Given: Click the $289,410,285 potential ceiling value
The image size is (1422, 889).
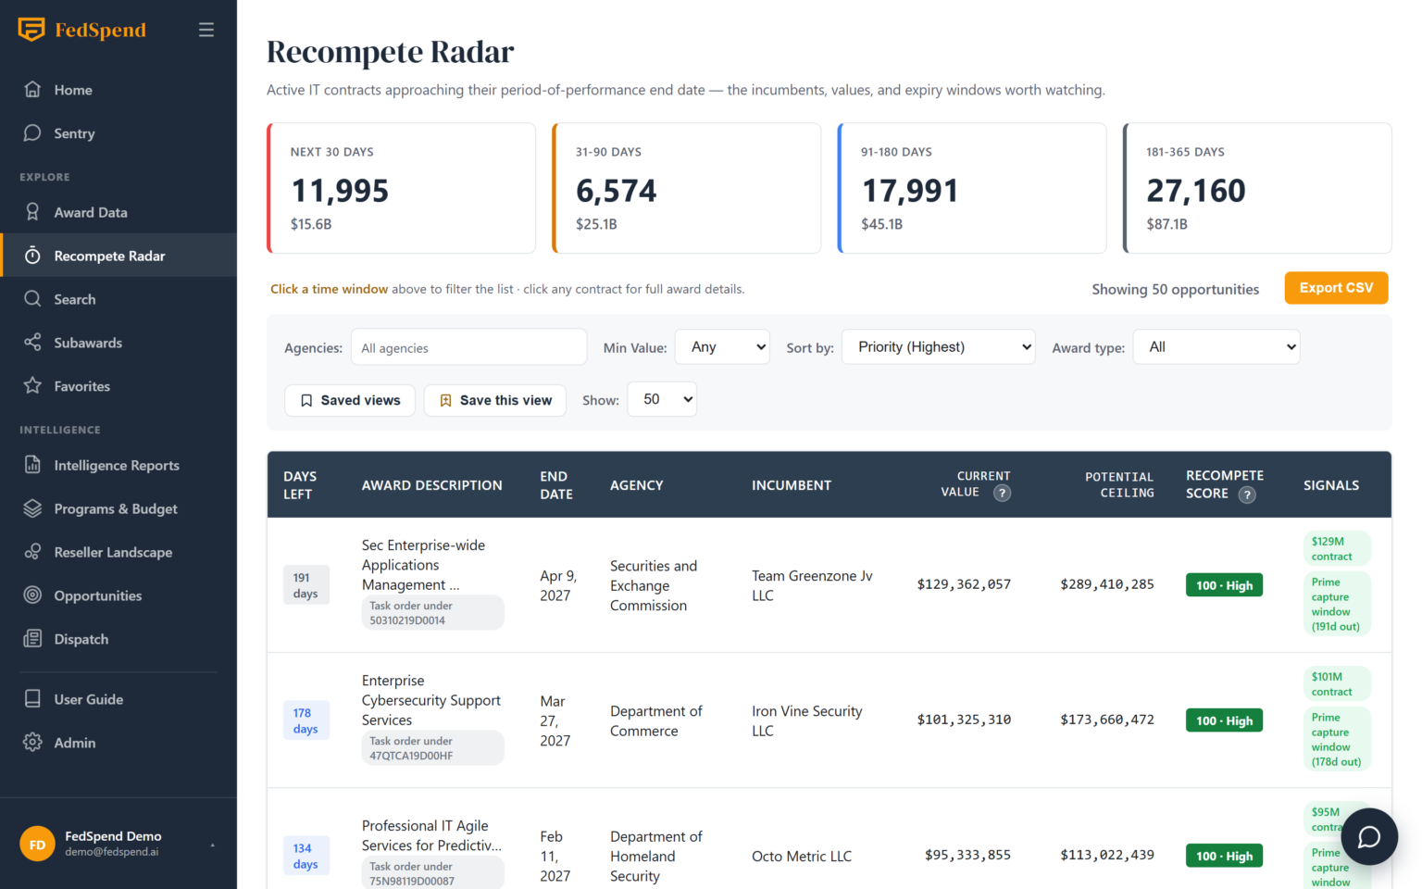Looking at the screenshot, I should tap(1107, 584).
